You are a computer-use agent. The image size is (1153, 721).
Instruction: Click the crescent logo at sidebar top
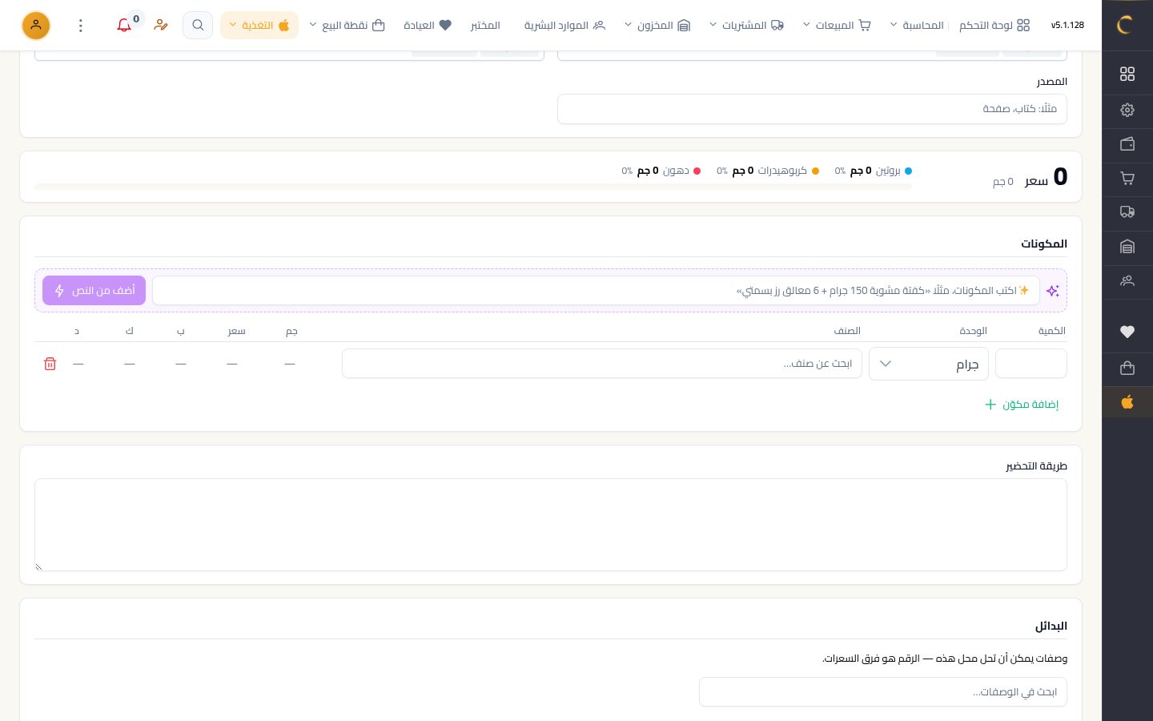[1125, 25]
